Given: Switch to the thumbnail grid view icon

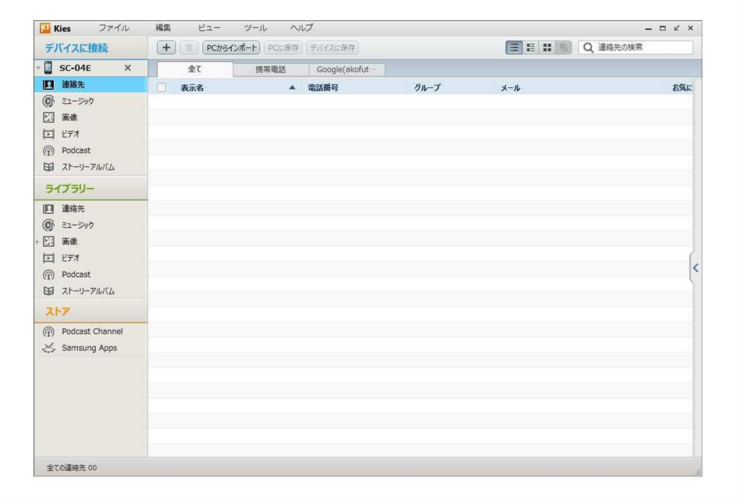Looking at the screenshot, I should click(x=547, y=47).
